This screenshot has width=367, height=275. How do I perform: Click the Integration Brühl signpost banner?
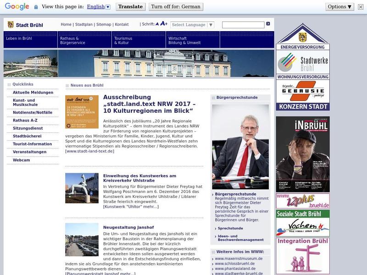point(303,256)
